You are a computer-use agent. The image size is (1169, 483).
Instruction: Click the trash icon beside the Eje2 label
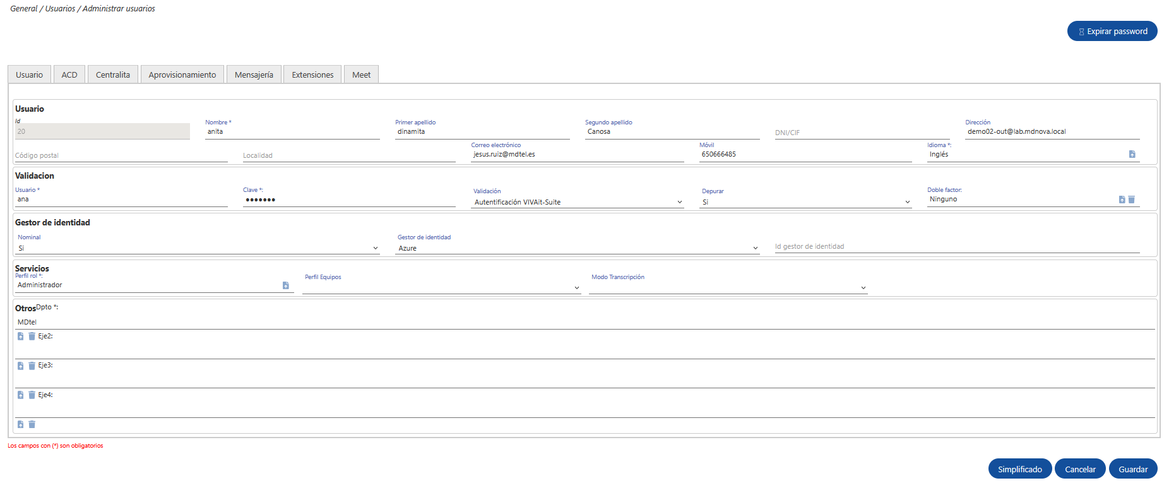coord(32,337)
